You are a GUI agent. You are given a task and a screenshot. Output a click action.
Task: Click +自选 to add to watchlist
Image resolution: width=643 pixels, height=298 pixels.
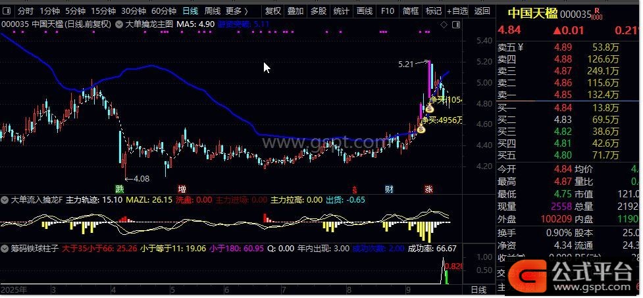tap(457, 11)
